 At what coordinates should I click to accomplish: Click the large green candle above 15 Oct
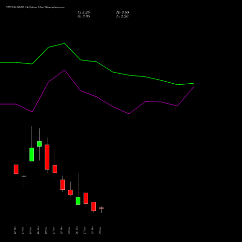pyautogui.click(x=31, y=154)
